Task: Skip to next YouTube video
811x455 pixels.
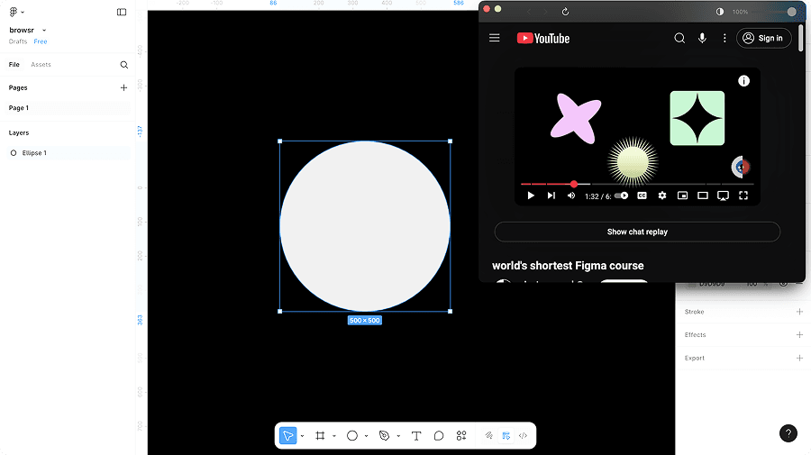Action: click(x=551, y=196)
